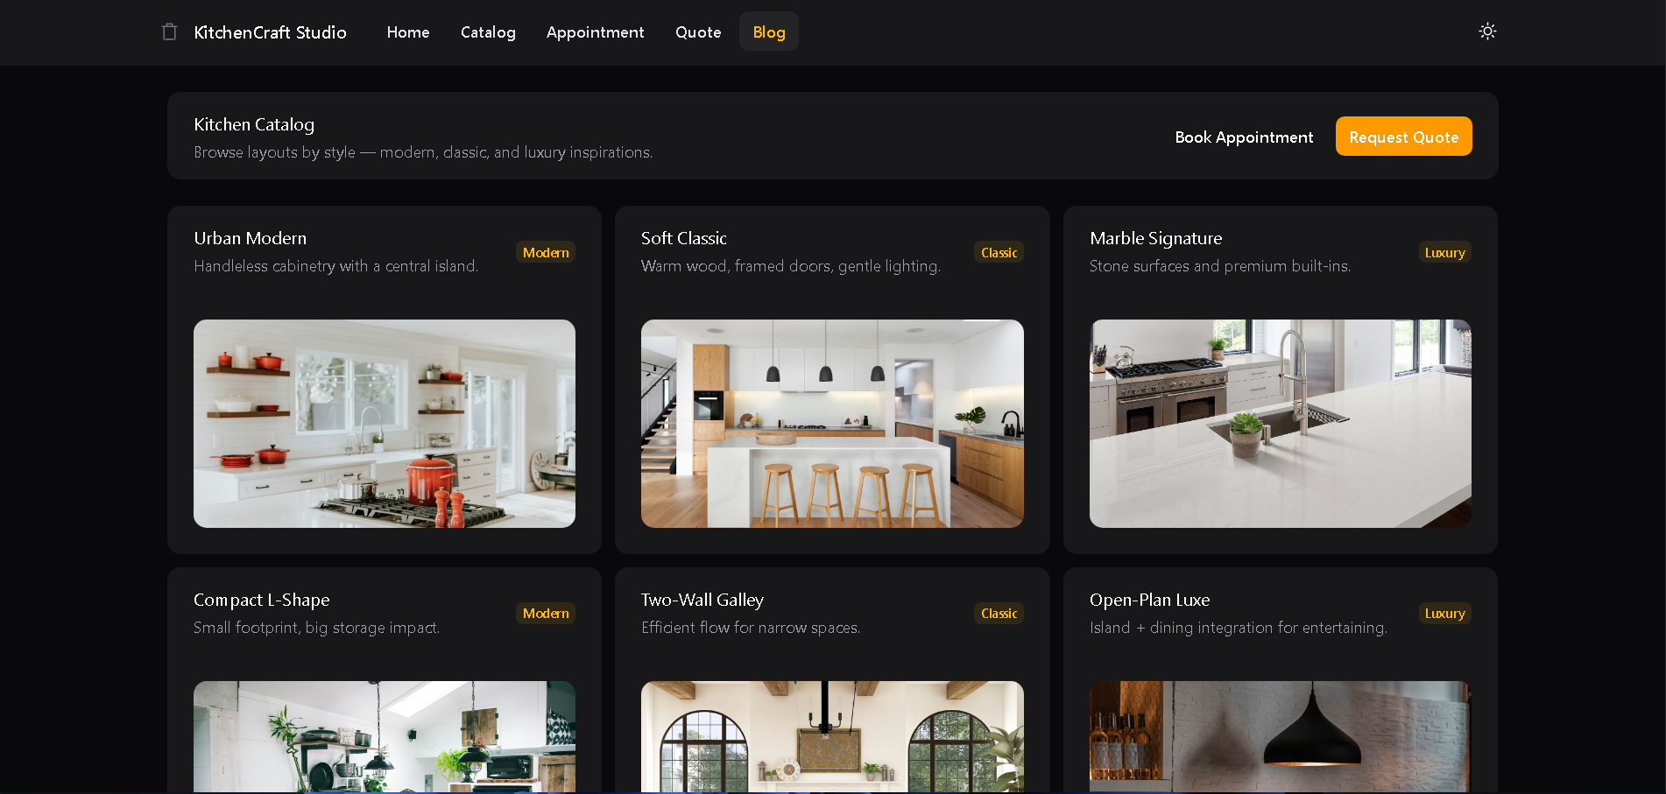Open the KitchenCraft Studio brand link
1666x794 pixels.
(270, 32)
